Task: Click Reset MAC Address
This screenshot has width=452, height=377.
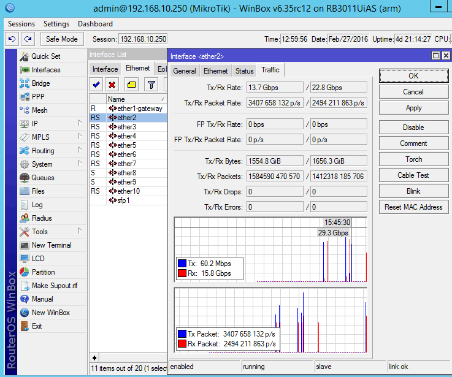Action: [413, 207]
